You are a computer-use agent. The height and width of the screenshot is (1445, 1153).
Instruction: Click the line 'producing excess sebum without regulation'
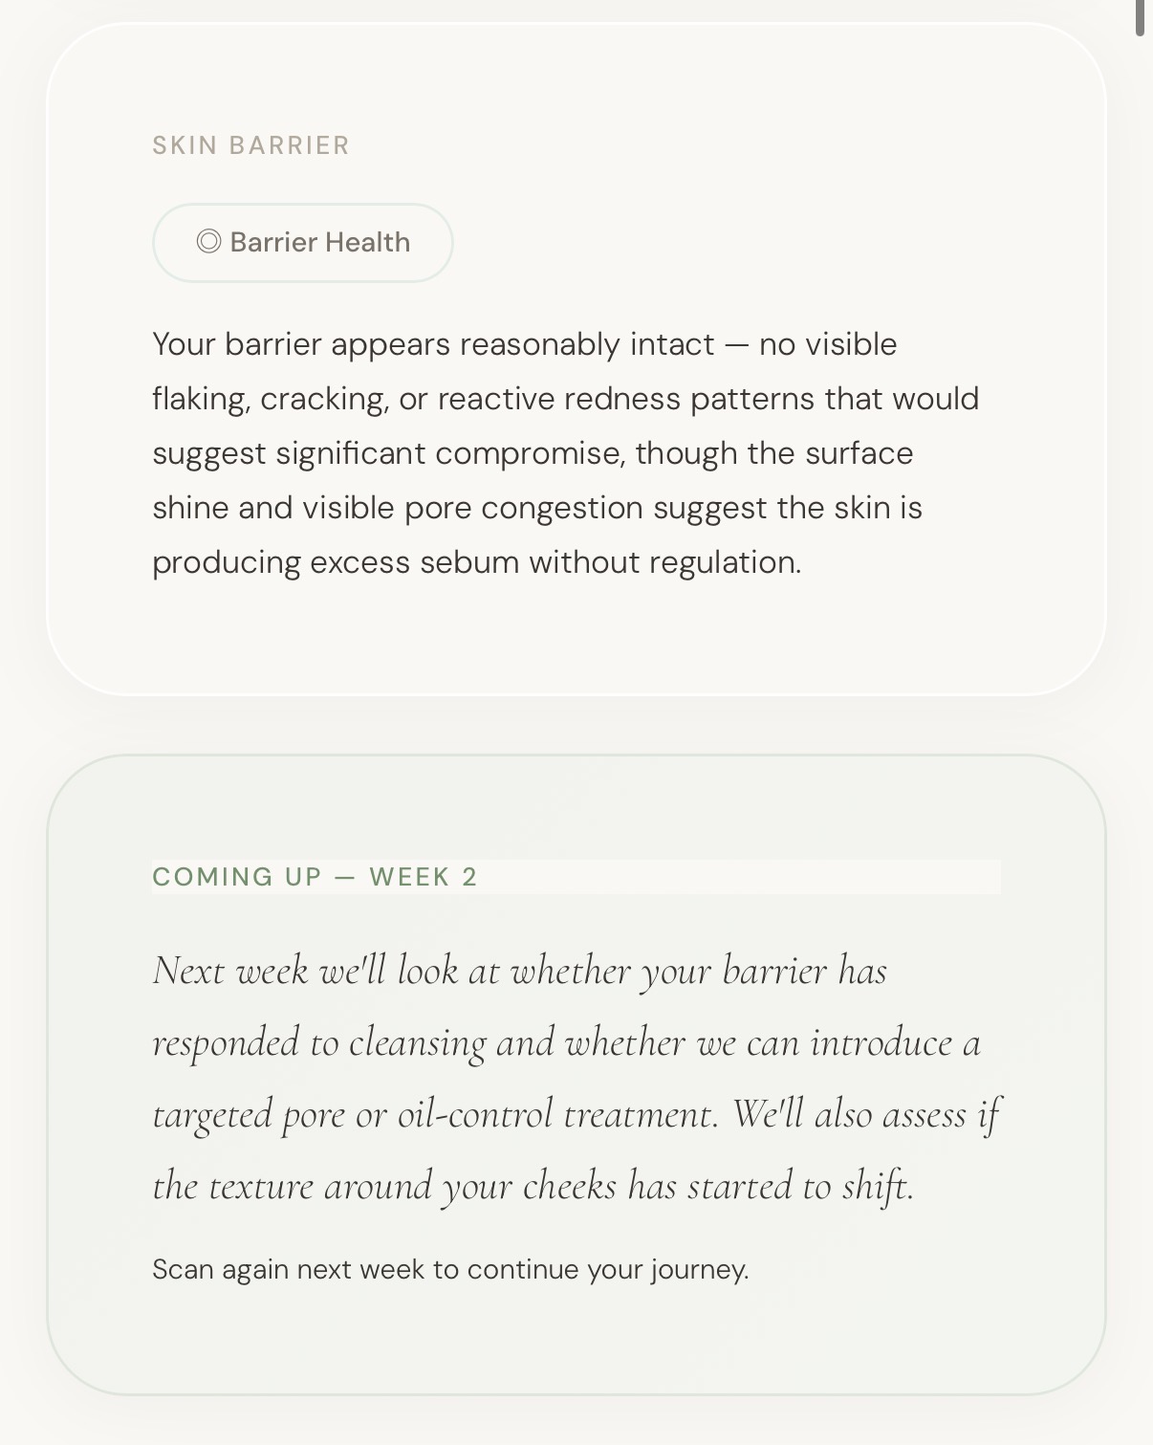click(476, 562)
